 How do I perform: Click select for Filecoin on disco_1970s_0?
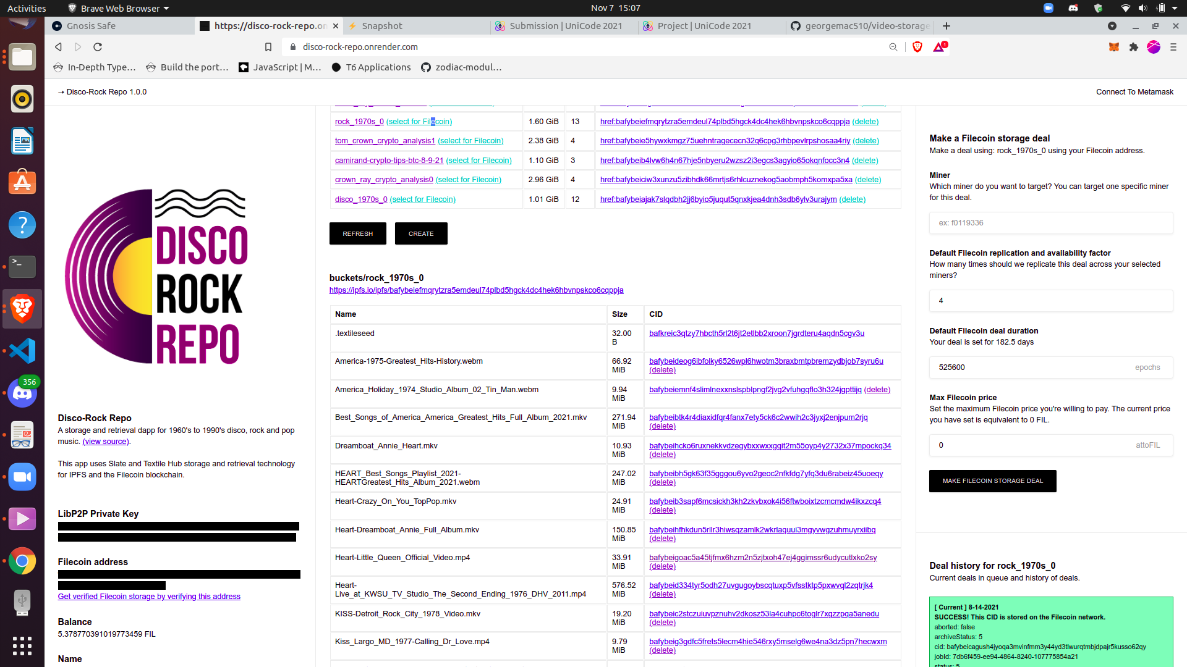[x=423, y=199]
